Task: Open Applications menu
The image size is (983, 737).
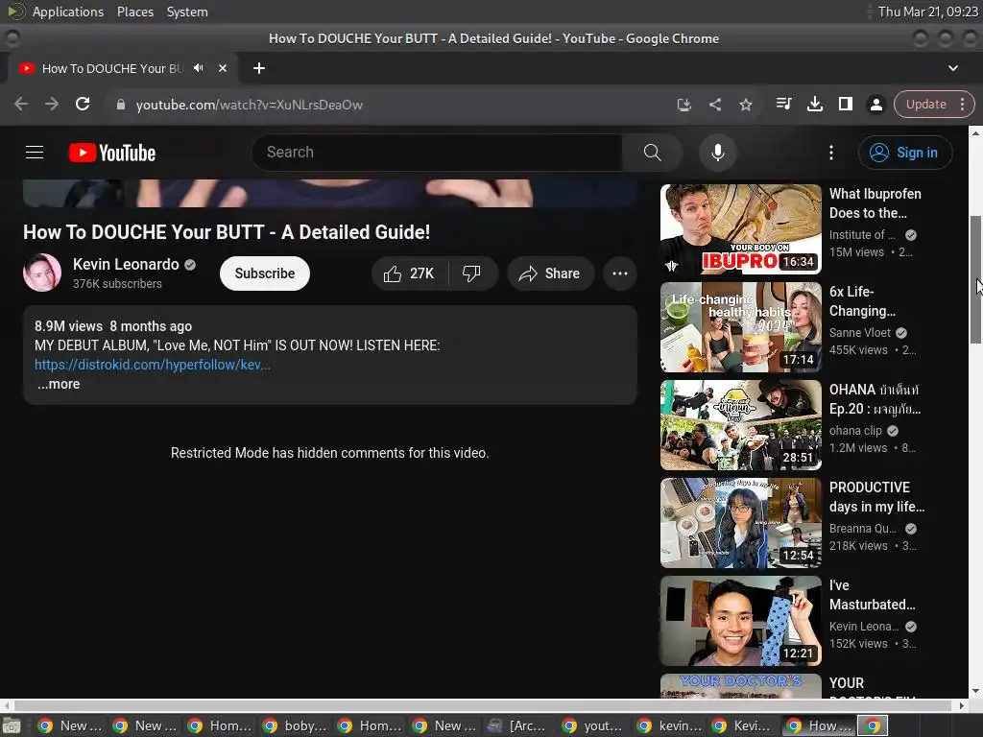Action: click(68, 12)
